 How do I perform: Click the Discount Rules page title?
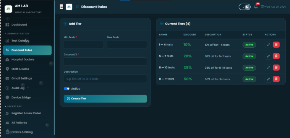point(94,7)
